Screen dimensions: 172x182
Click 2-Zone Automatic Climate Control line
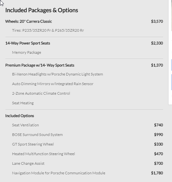click(41, 93)
